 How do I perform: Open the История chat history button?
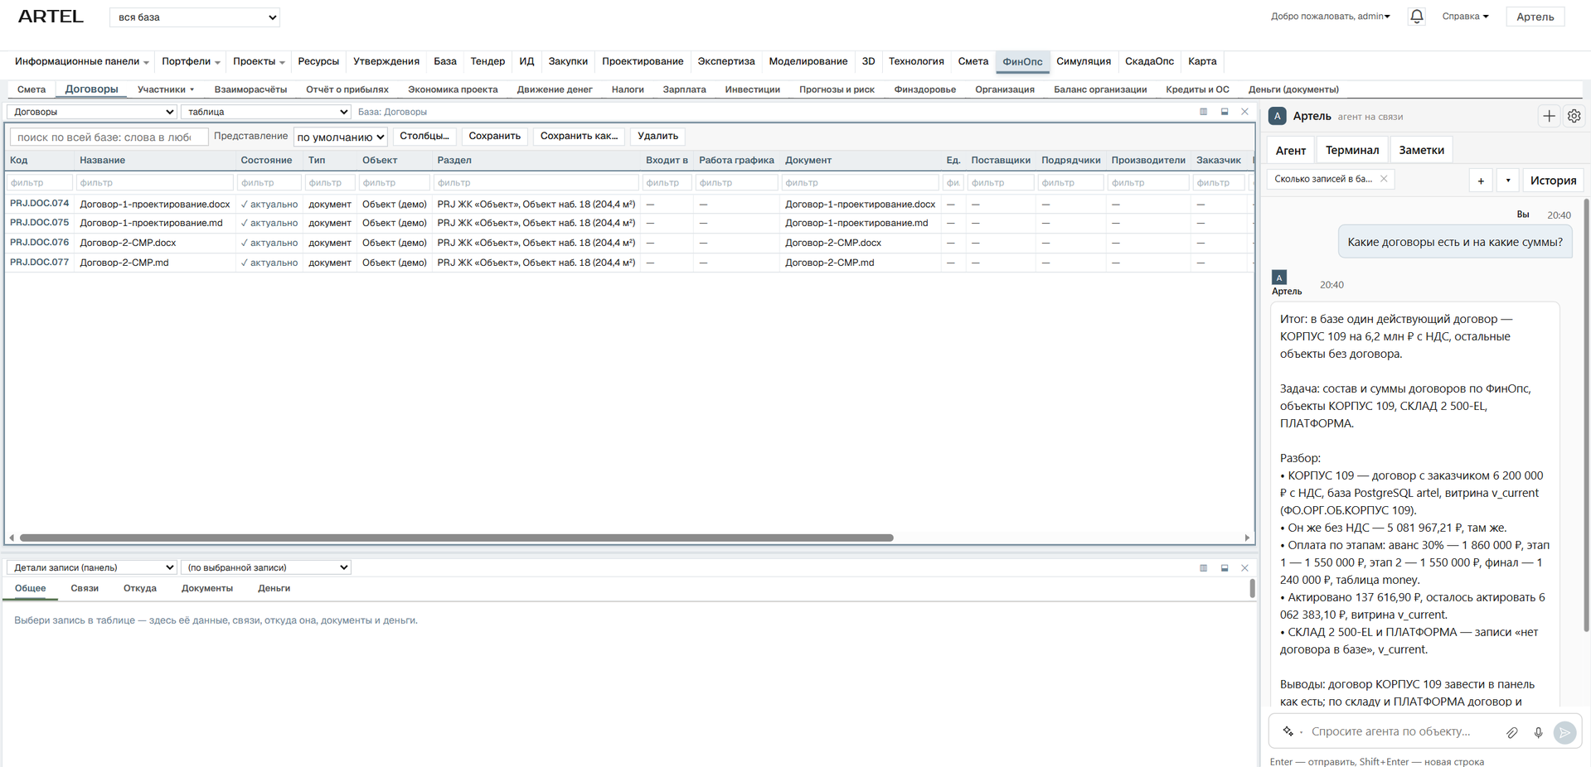pyautogui.click(x=1553, y=181)
